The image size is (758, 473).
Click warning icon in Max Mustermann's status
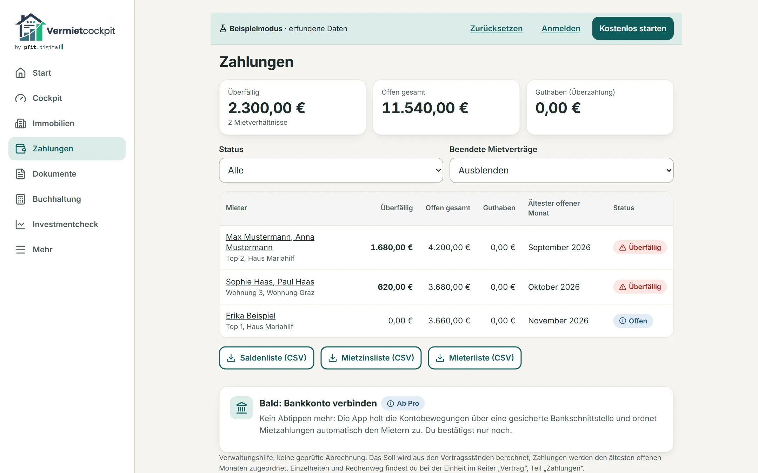point(623,247)
